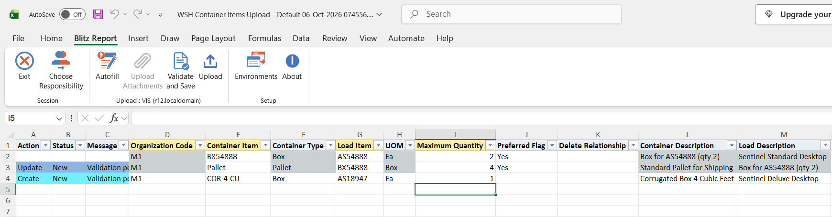The image size is (832, 217).
Task: Open the Container Item filter dropdown
Action: (265, 145)
